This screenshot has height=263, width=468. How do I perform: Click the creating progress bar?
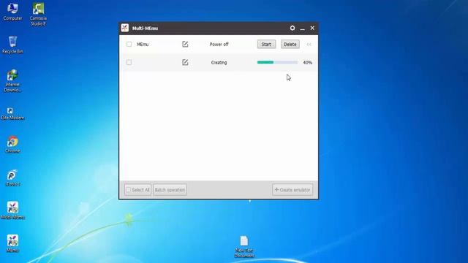[x=277, y=62]
